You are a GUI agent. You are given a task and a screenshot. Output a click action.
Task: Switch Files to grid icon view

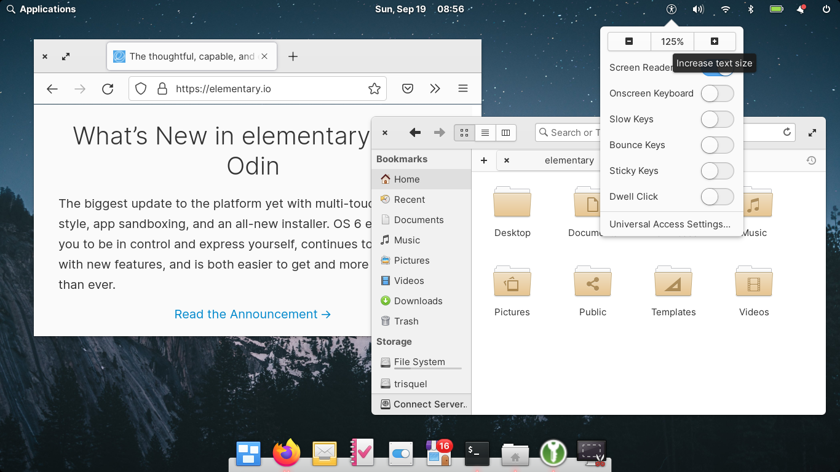(464, 132)
